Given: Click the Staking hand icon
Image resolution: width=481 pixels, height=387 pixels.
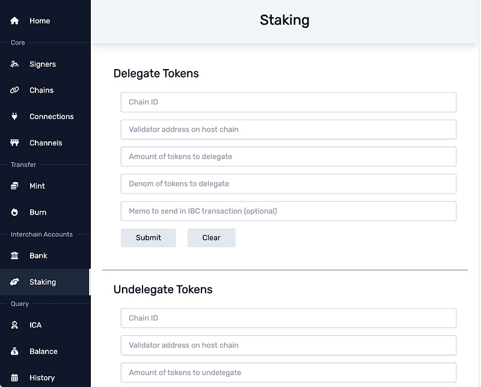Looking at the screenshot, I should click(14, 282).
